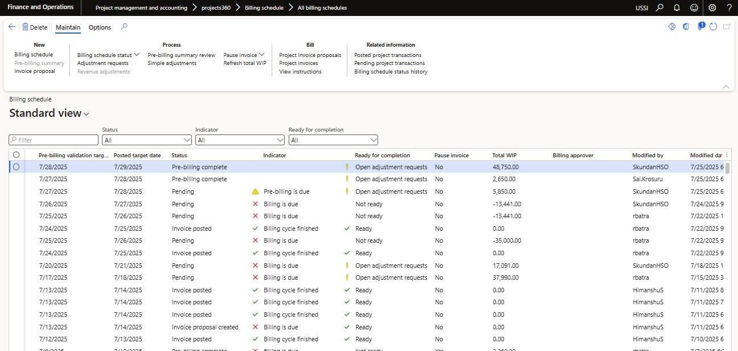This screenshot has height=351, width=738.
Task: Click the Open in Office icon
Action: [x=686, y=27]
